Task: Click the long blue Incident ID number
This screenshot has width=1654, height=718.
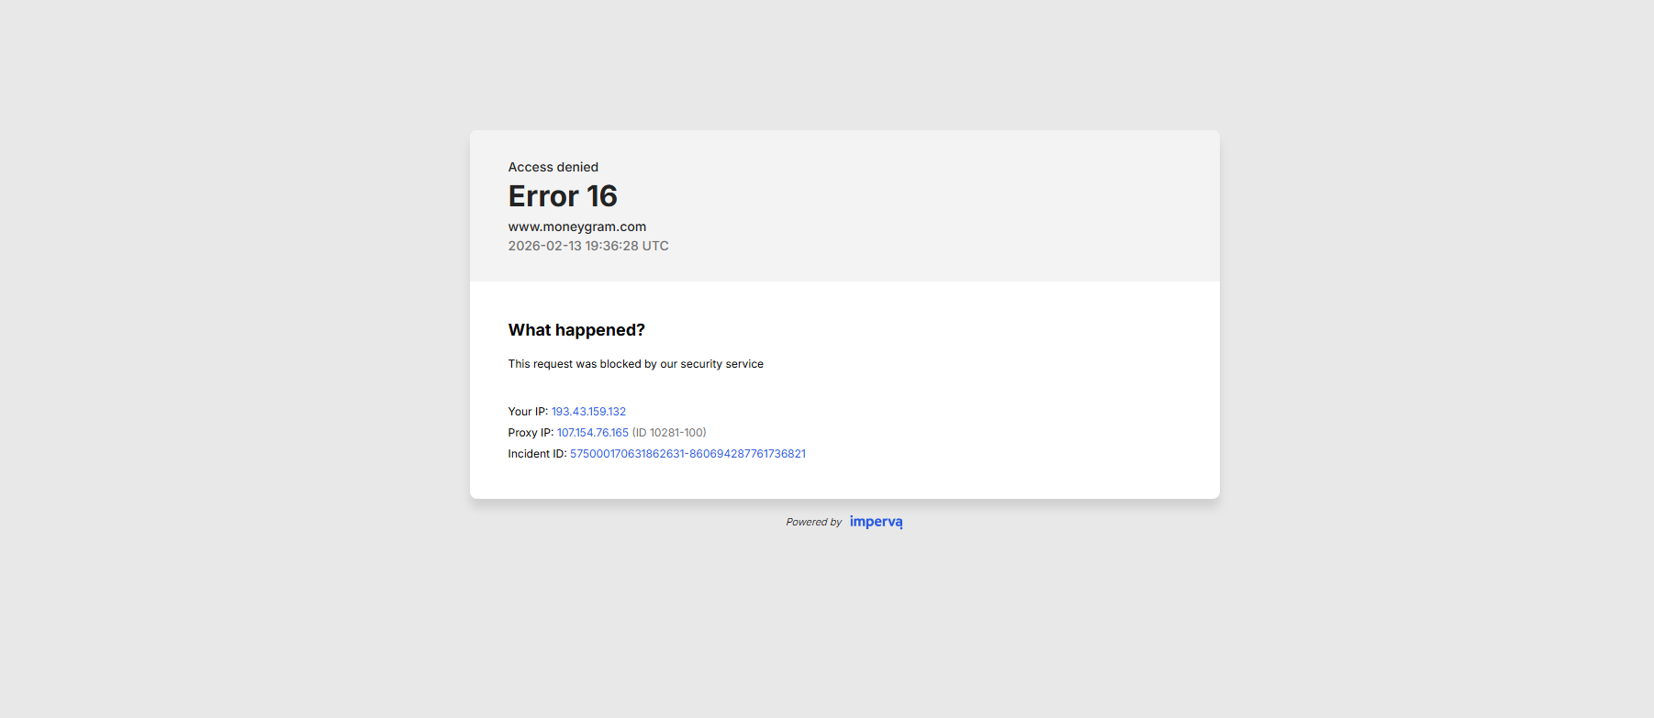Action: click(687, 454)
